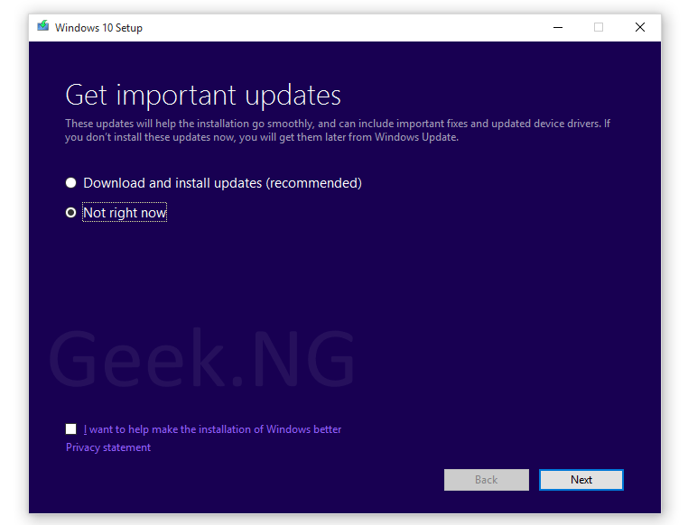
Task: Click the 'Windows 10 Setup' title text
Action: (x=98, y=28)
